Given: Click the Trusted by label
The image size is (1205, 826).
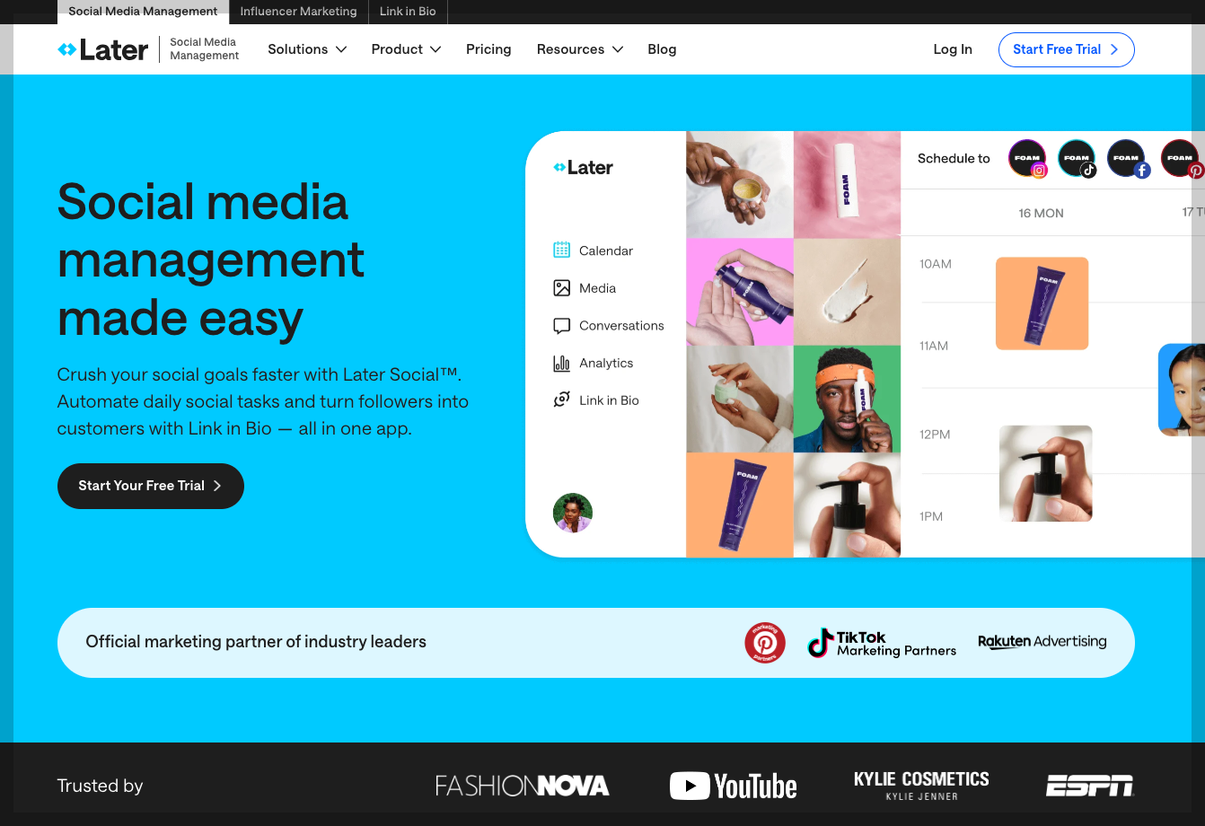Looking at the screenshot, I should (100, 786).
